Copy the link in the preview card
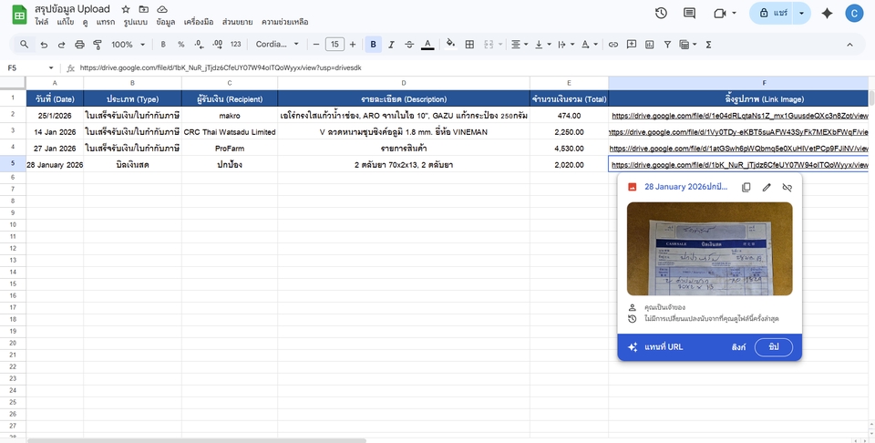Screen dimensions: 875x443 pos(746,188)
